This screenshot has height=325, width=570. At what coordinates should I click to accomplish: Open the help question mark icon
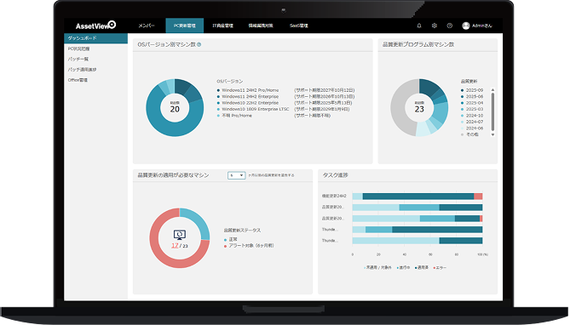(x=450, y=26)
